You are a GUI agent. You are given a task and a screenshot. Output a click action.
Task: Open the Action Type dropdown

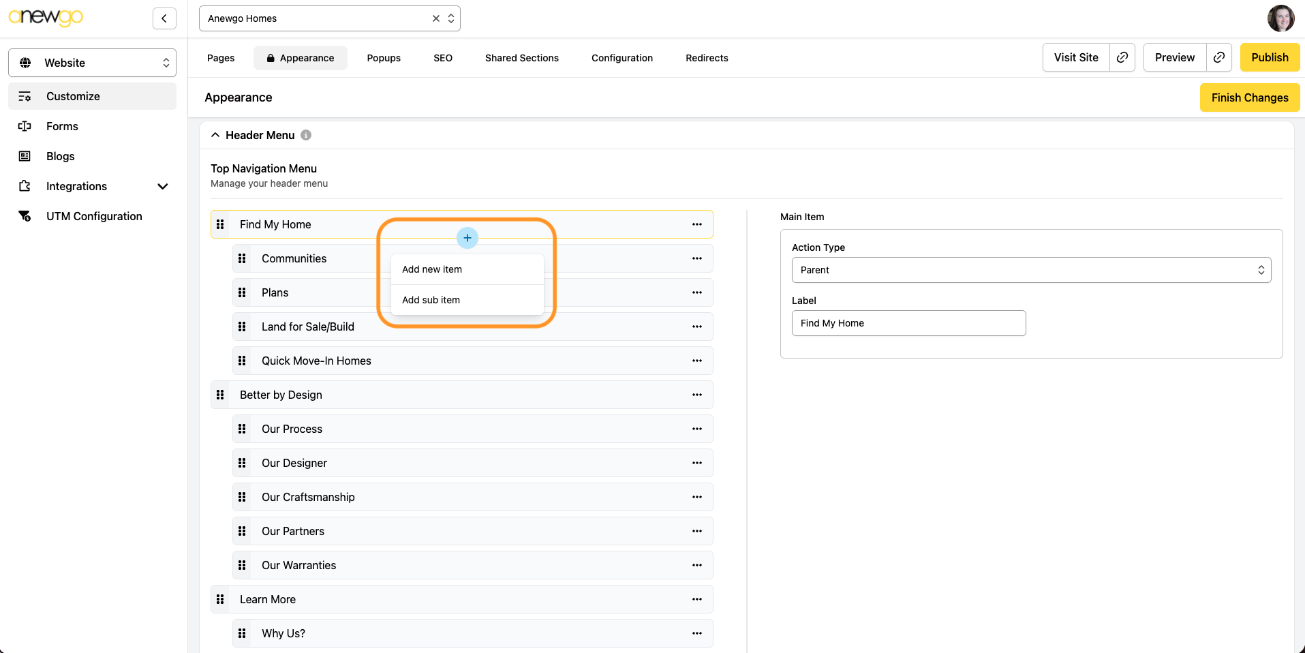(x=1030, y=270)
